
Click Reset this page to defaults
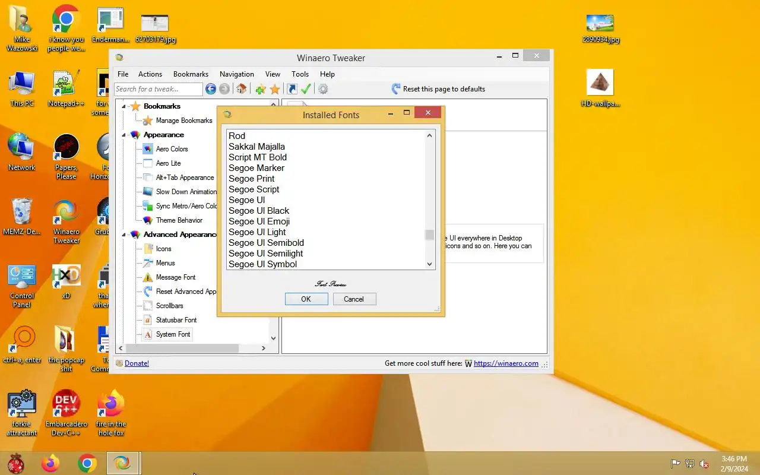pyautogui.click(x=438, y=89)
